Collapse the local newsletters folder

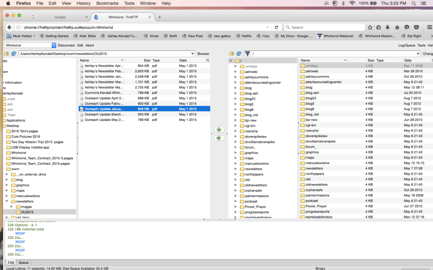tap(7, 201)
